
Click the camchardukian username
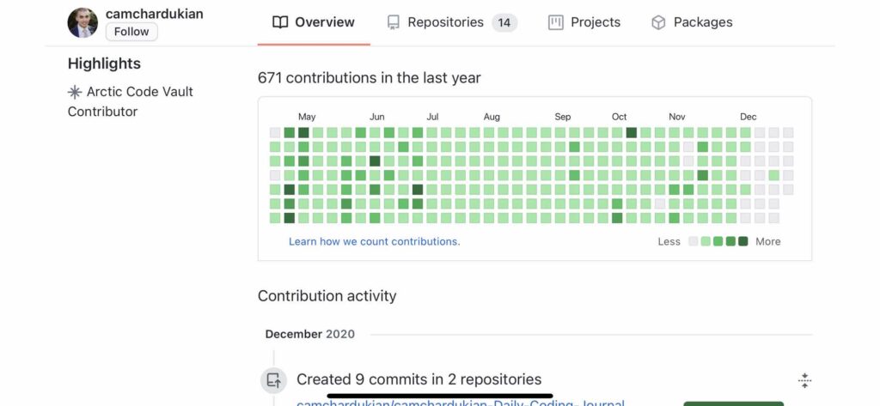pyautogui.click(x=155, y=14)
